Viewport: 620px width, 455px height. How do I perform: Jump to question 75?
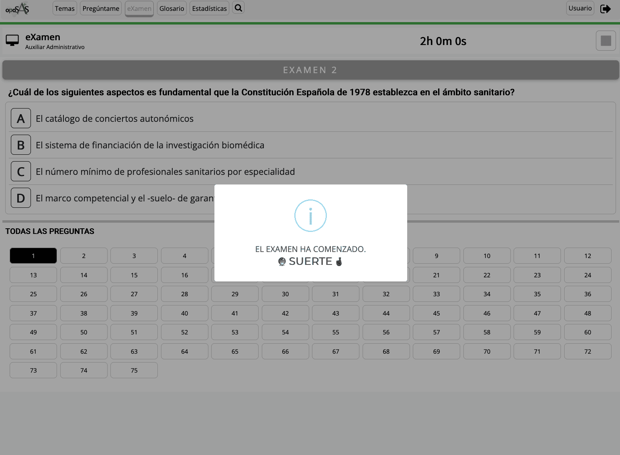tap(134, 370)
